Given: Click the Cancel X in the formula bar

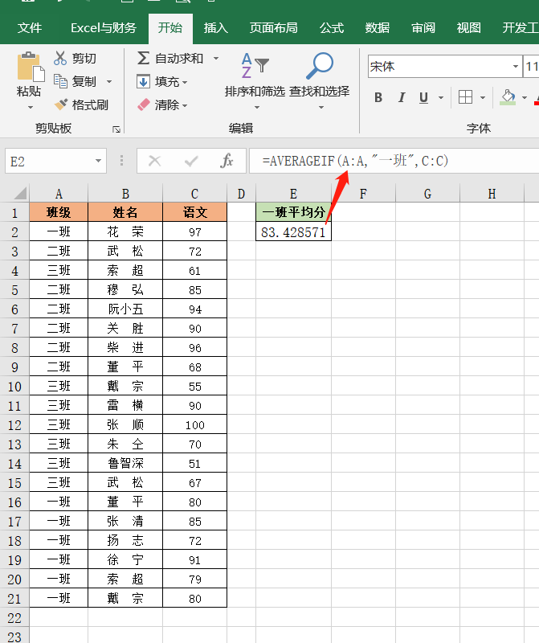Looking at the screenshot, I should (x=154, y=161).
